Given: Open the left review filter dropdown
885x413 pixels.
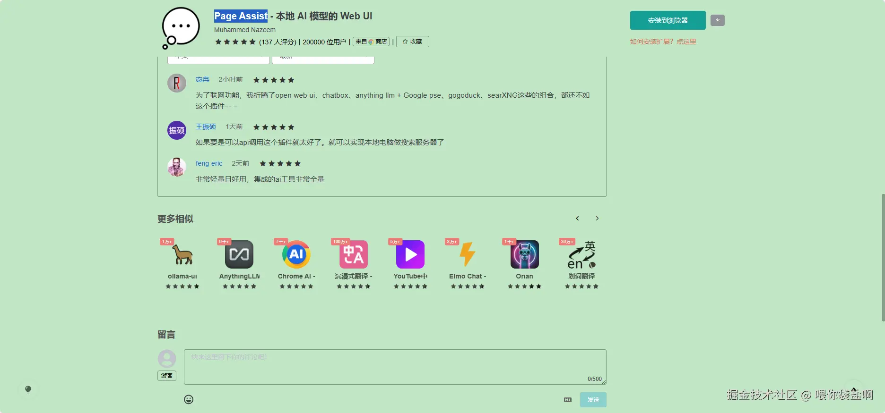Looking at the screenshot, I should tap(218, 59).
